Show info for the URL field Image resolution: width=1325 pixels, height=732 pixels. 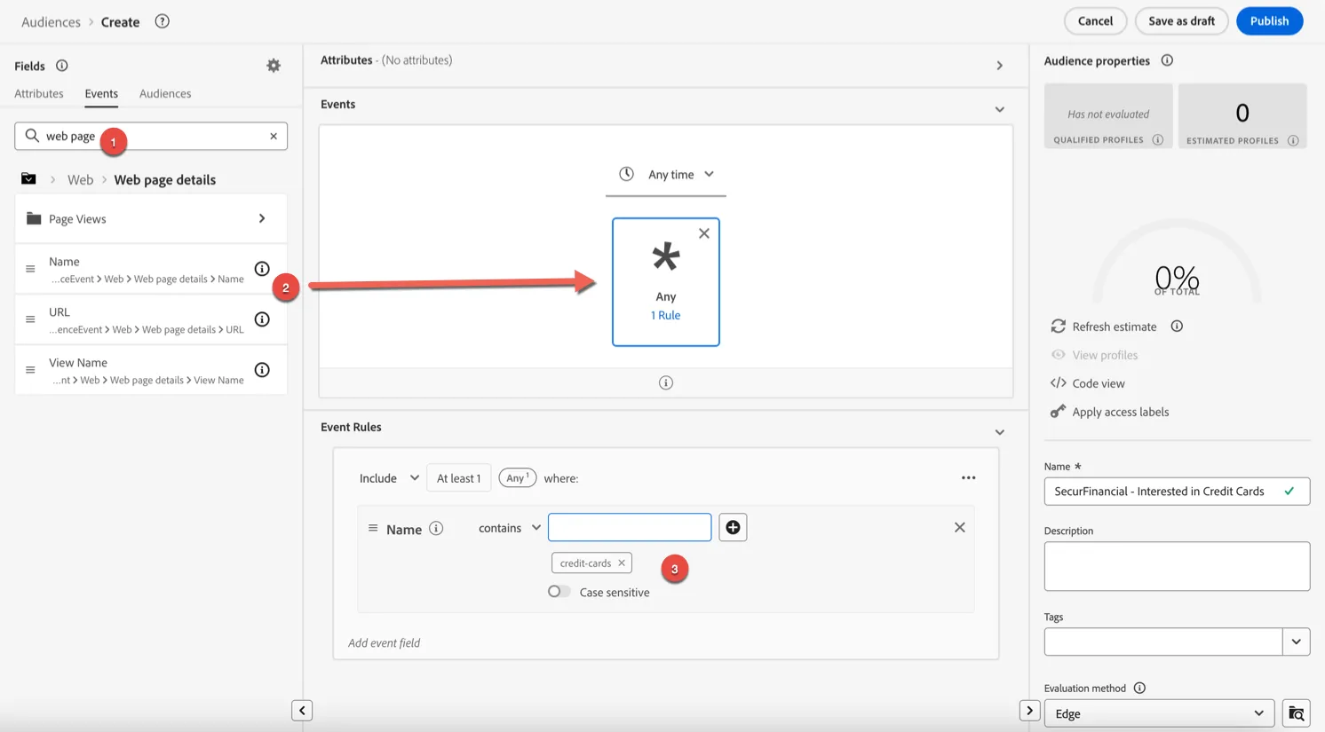[262, 319]
